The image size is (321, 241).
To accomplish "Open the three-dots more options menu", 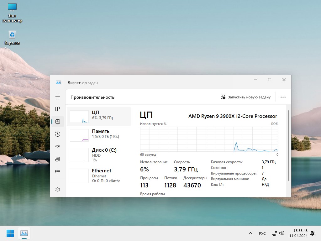I will click(283, 97).
